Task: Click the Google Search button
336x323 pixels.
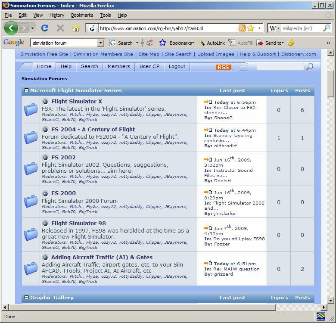Action: pos(121,43)
